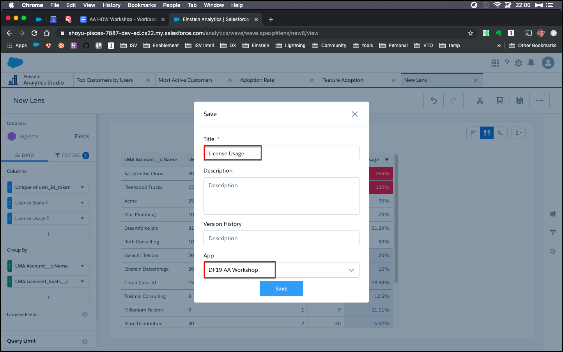Open the Chrome View menu

click(89, 5)
